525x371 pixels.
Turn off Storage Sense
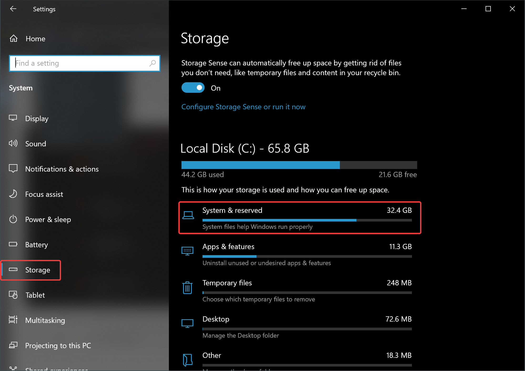point(193,87)
